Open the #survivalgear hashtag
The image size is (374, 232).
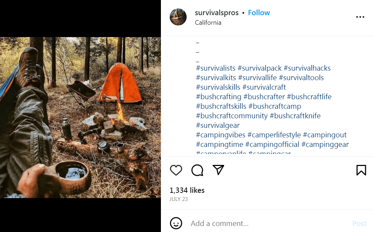click(218, 125)
